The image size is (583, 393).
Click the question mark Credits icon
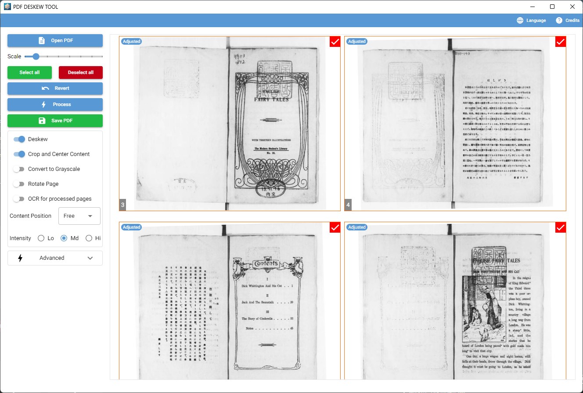(x=559, y=20)
